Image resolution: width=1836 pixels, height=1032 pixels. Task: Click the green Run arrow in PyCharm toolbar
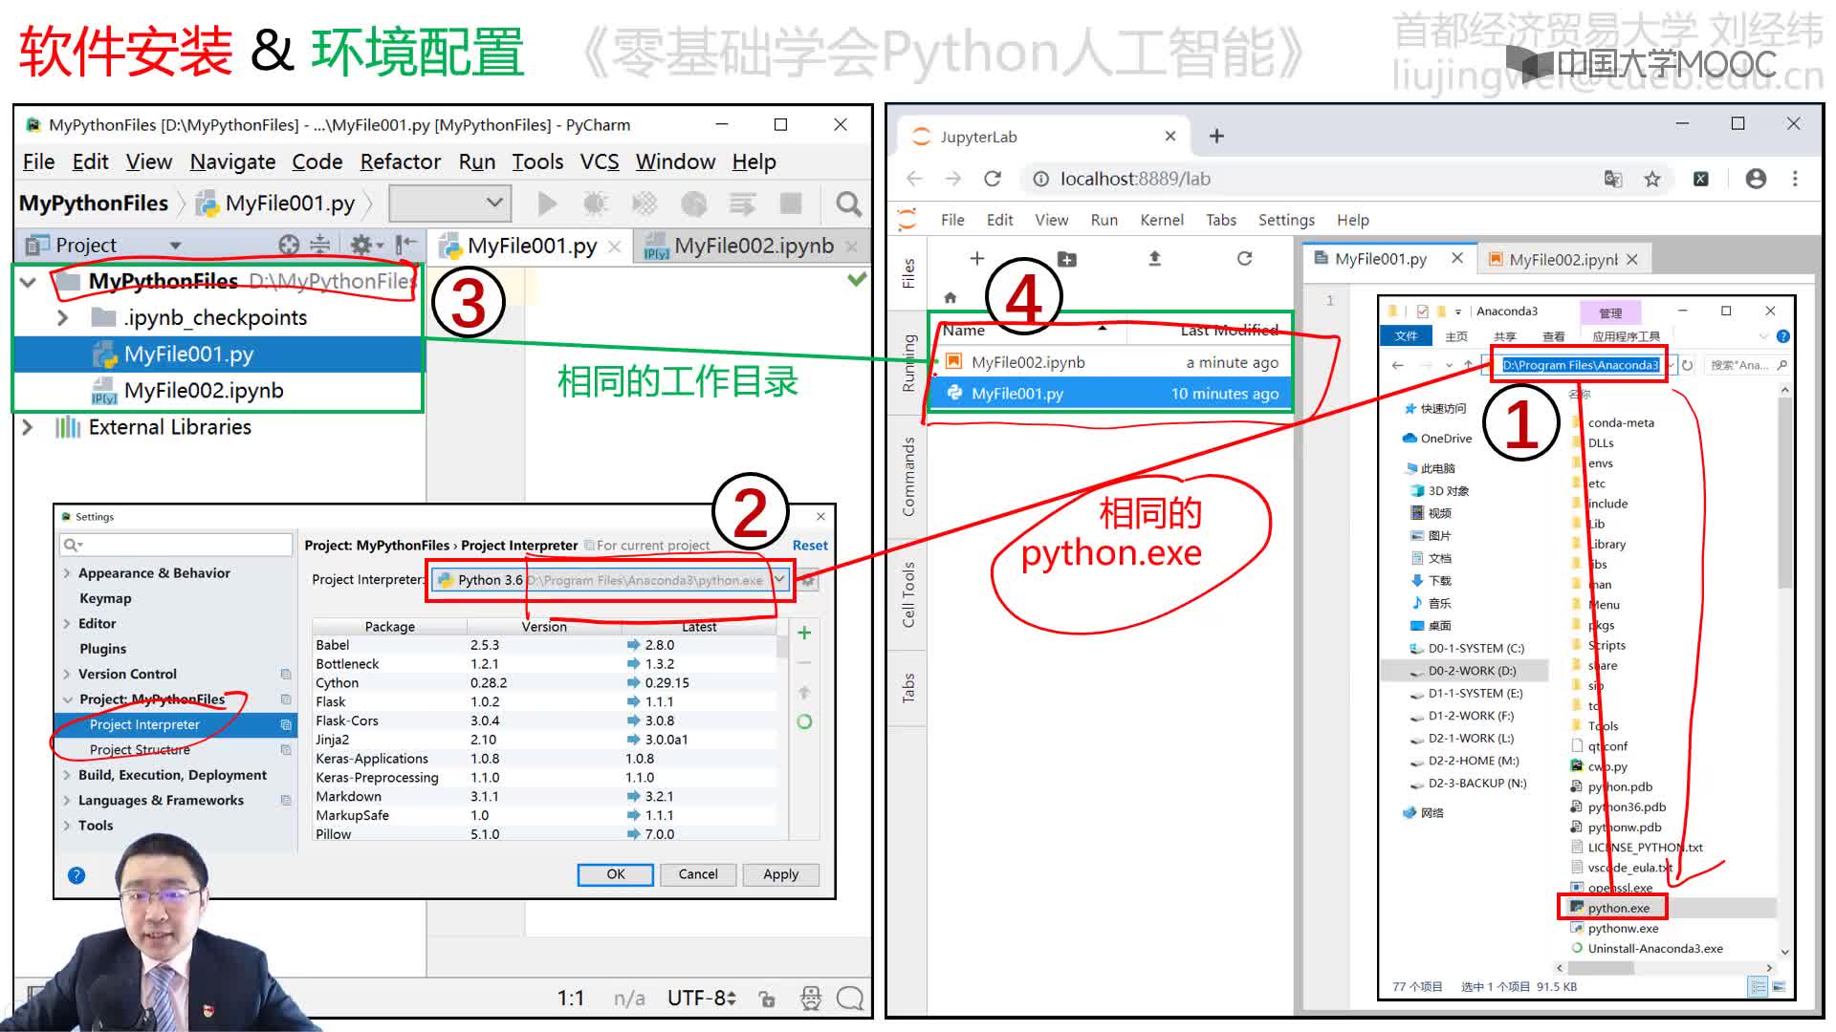click(x=547, y=204)
